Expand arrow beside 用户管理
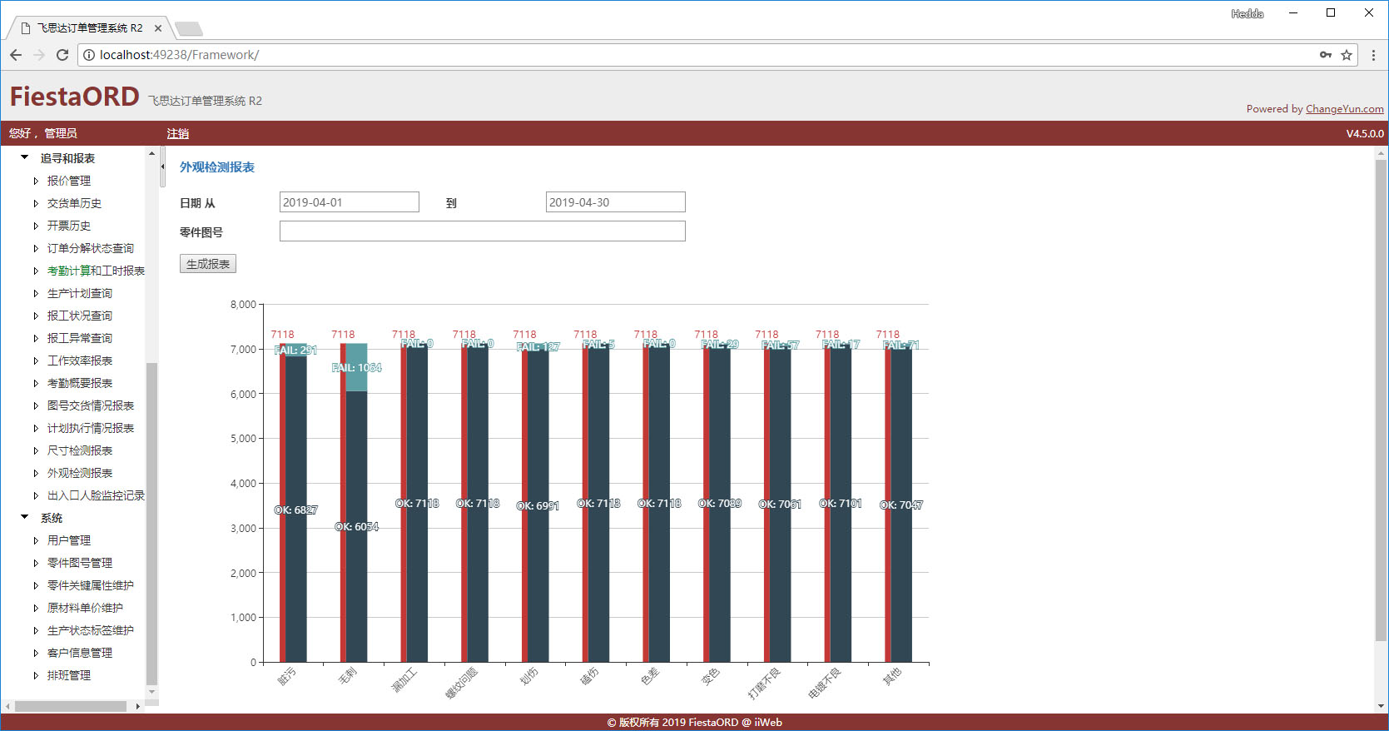This screenshot has height=731, width=1389. coord(36,540)
